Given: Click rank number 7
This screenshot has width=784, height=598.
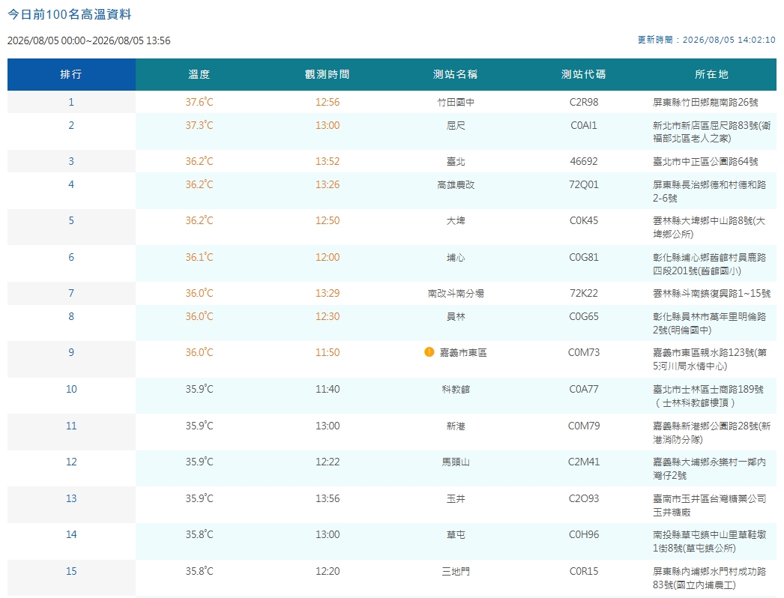Looking at the screenshot, I should pos(71,294).
